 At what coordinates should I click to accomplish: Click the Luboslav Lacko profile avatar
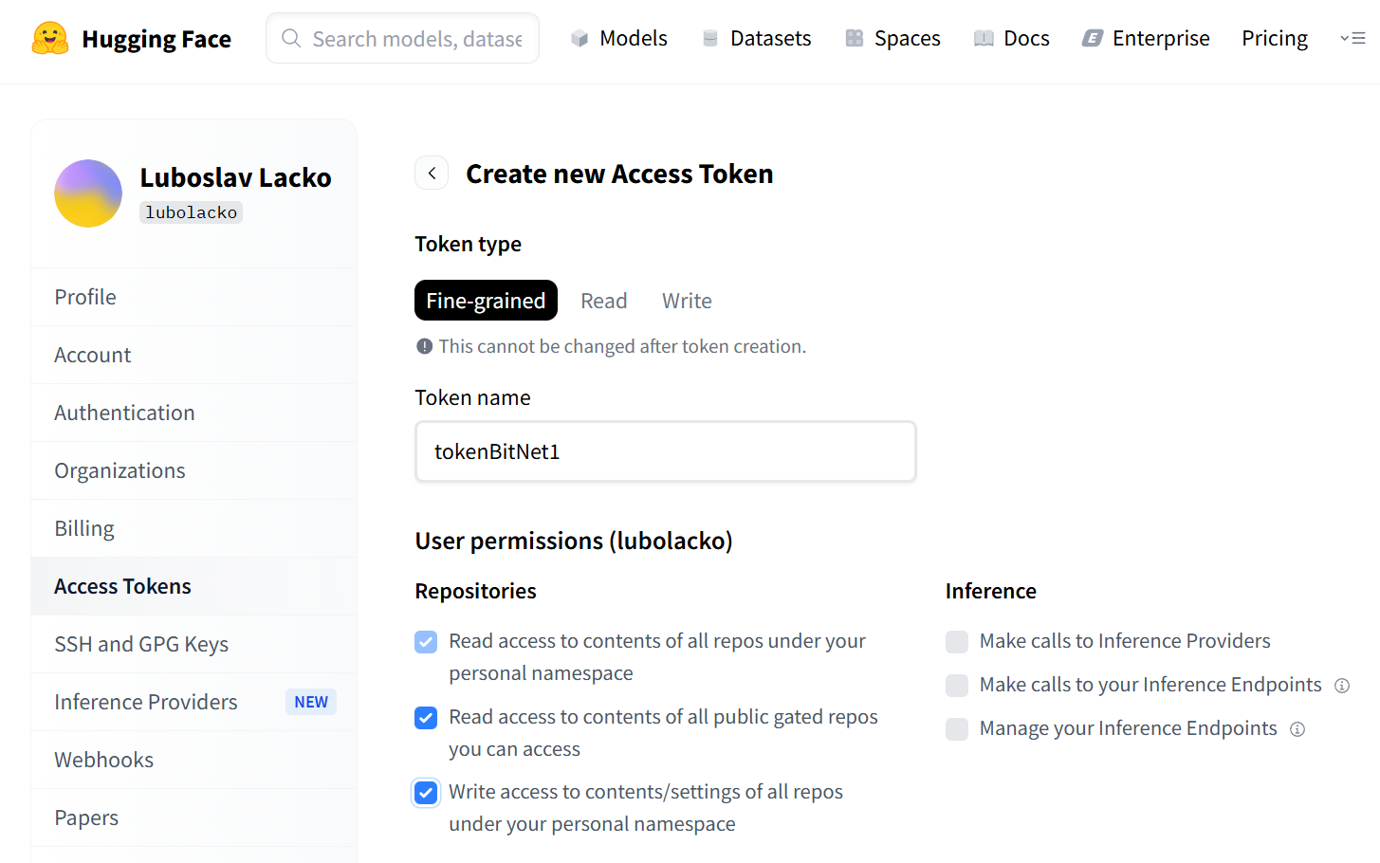point(88,193)
